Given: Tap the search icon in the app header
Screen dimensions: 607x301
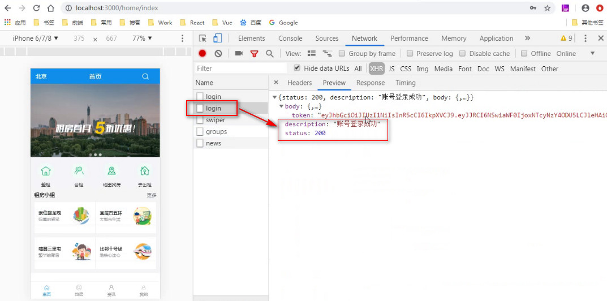Looking at the screenshot, I should pos(145,76).
